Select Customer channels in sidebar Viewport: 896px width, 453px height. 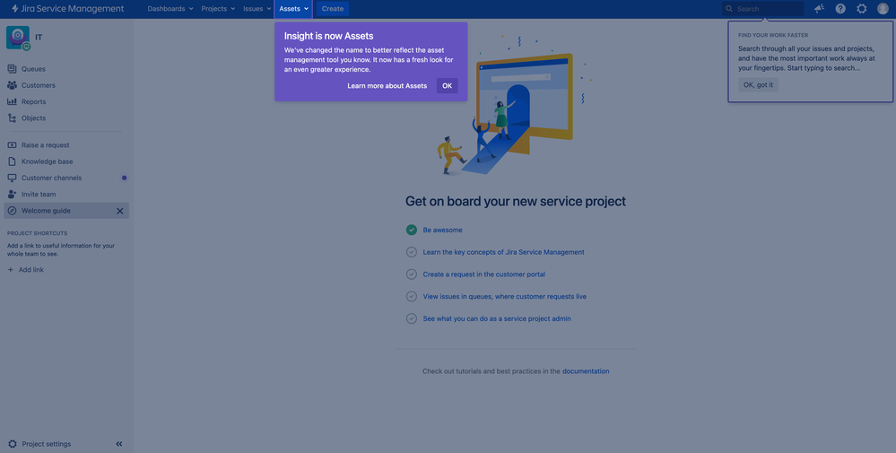[x=66, y=178]
